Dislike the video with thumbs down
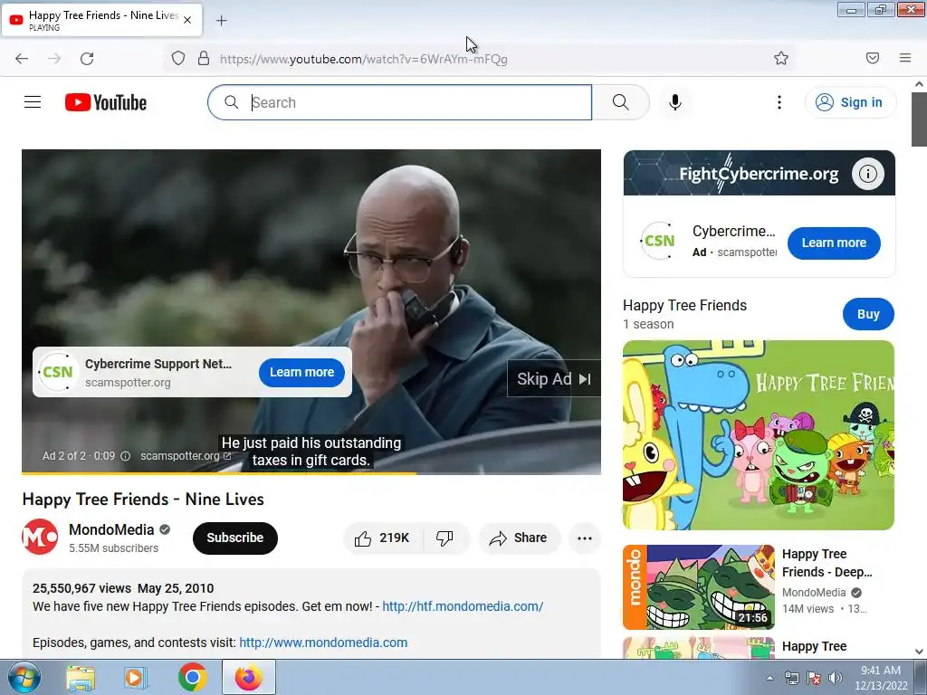The image size is (927, 695). [x=444, y=538]
